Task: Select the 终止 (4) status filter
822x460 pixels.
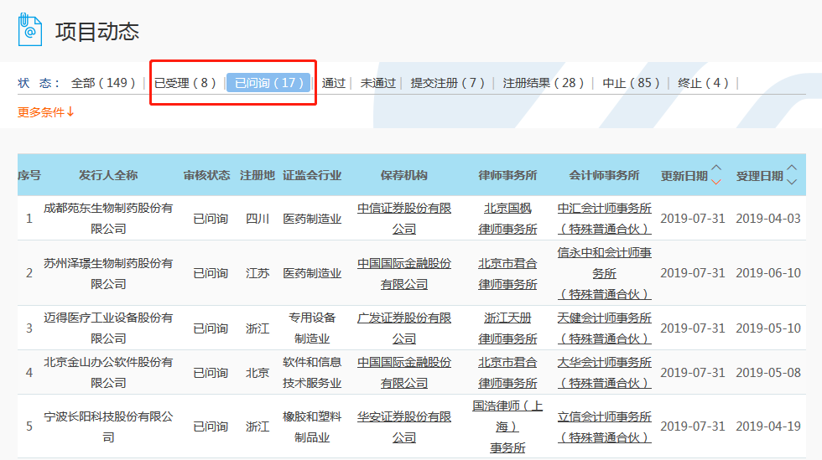Action: coord(703,83)
